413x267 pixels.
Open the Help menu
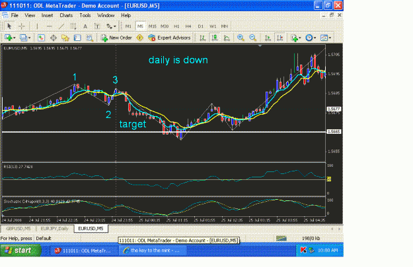[x=126, y=16]
